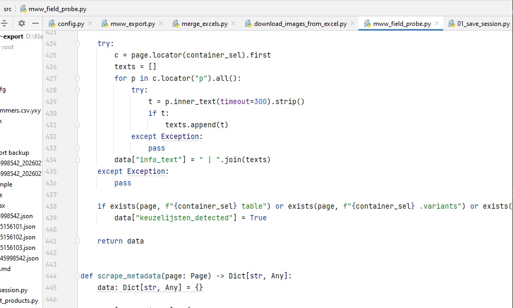The image size is (513, 308).
Task: Open the 01_save_session.py tab
Action: [483, 24]
